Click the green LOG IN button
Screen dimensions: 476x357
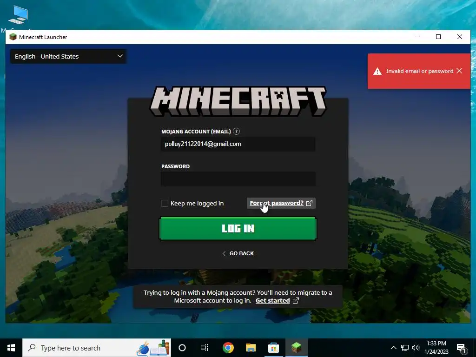pos(238,229)
